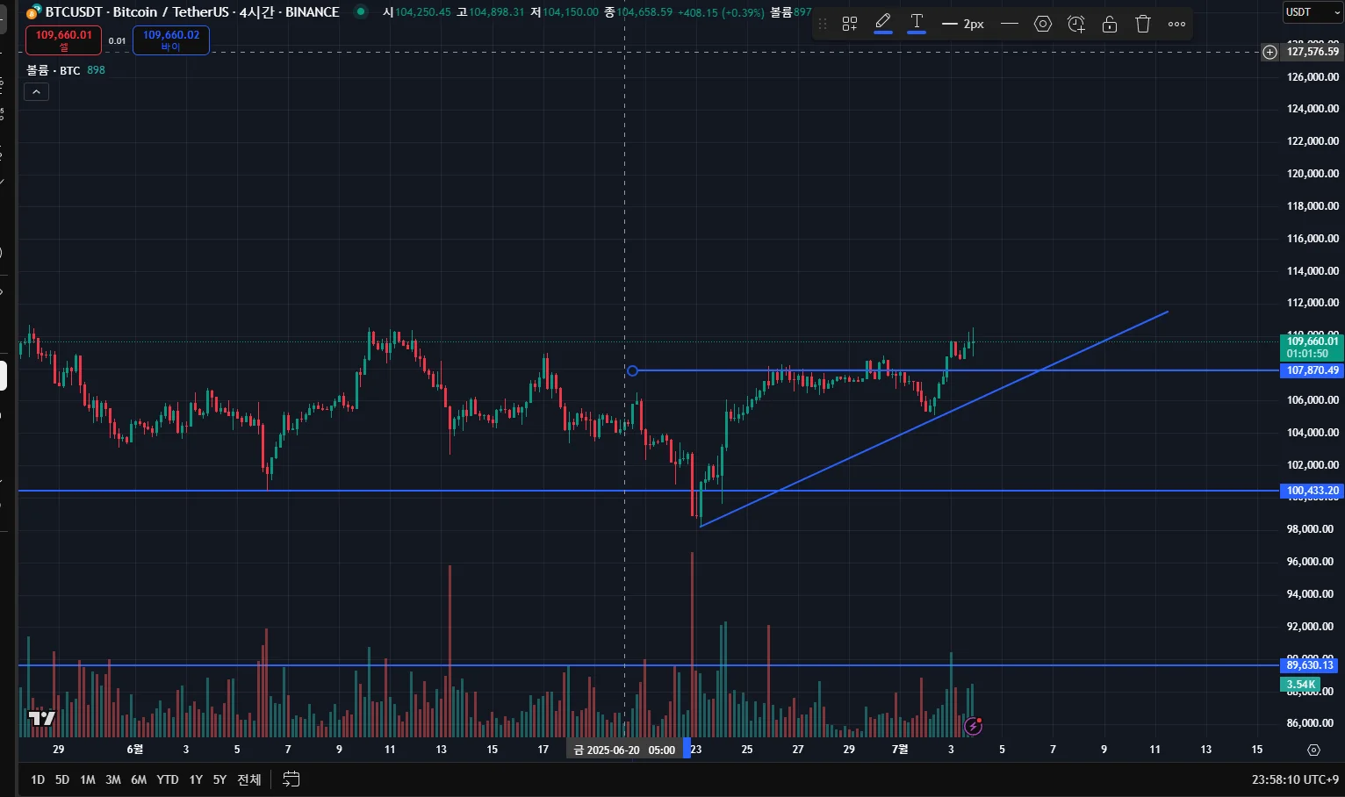Select the 5D time range
1345x797 pixels.
(62, 779)
